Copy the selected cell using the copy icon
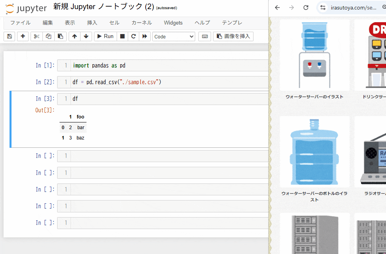This screenshot has width=386, height=254. [x=48, y=36]
